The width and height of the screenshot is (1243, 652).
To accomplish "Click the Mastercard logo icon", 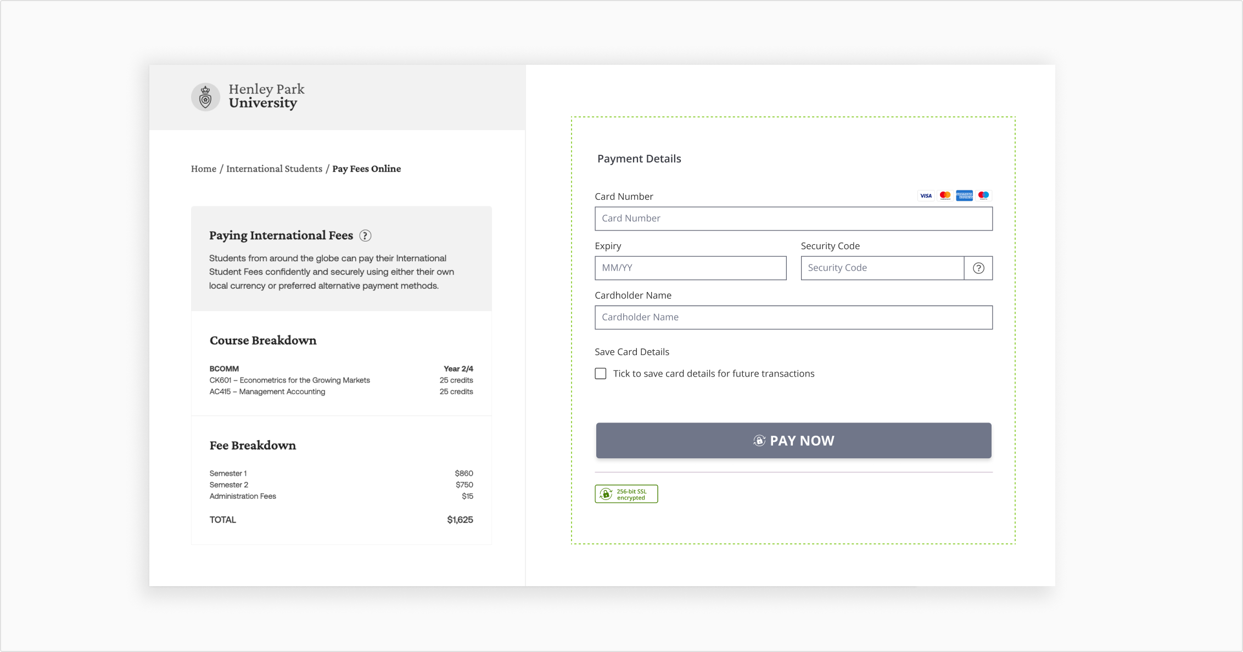I will coord(945,195).
